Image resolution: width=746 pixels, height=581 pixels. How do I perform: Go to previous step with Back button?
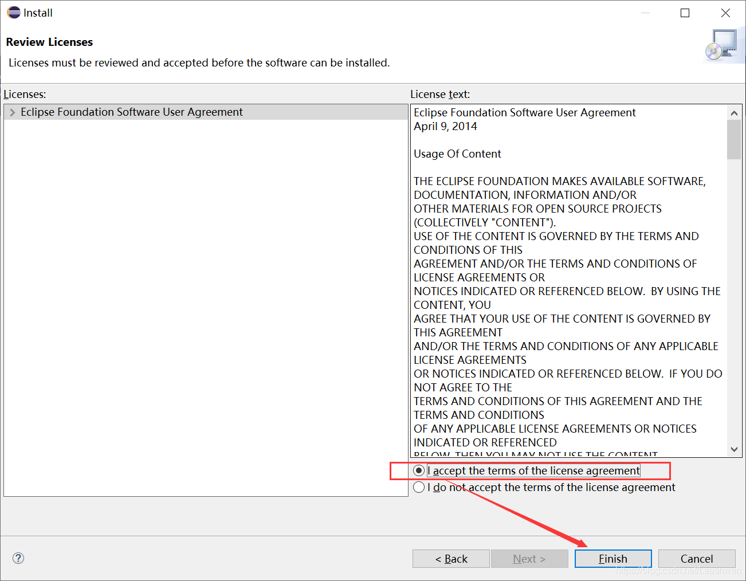point(451,559)
